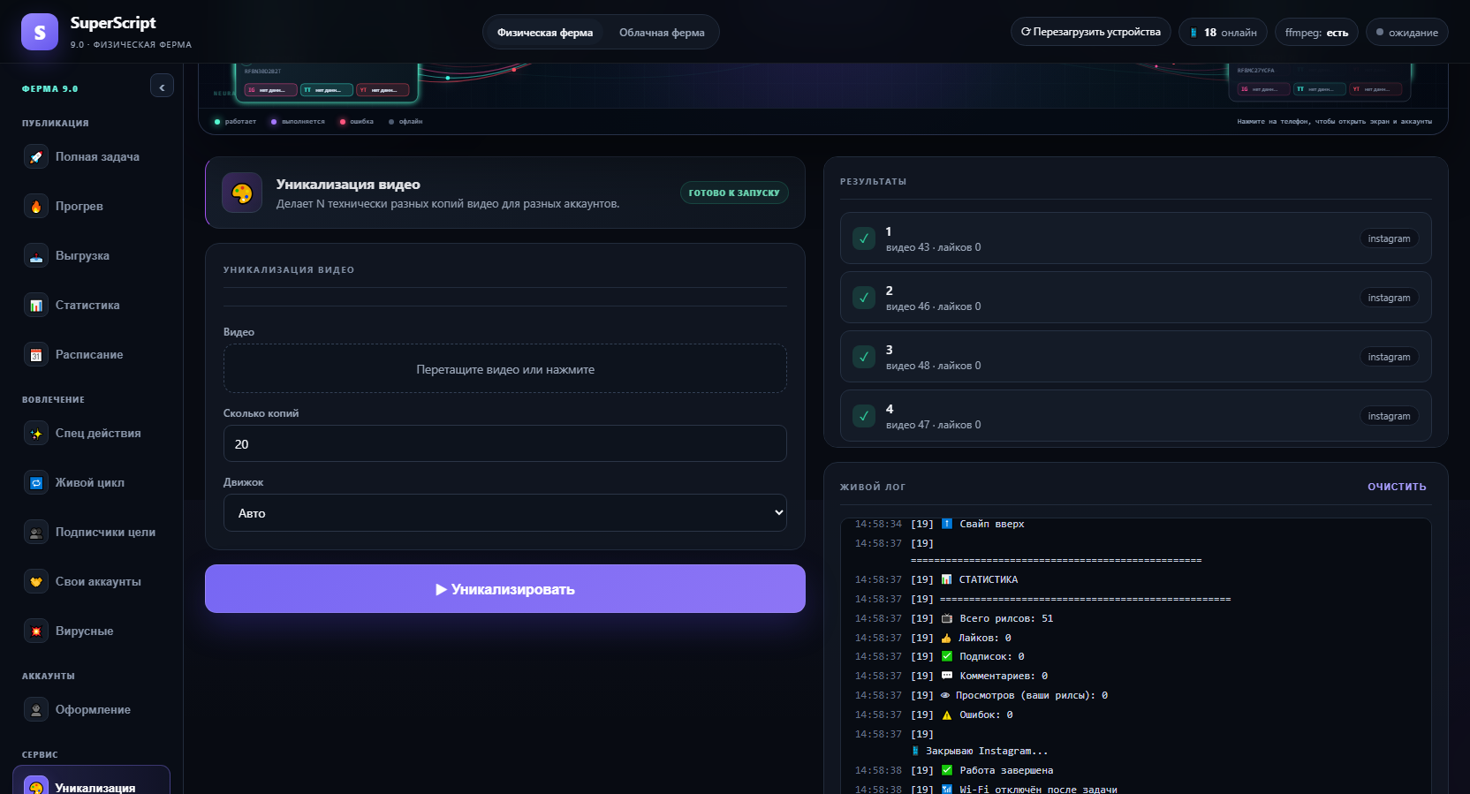Click the palette icon in Уникализация видео header
This screenshot has height=794, width=1470.
[x=242, y=193]
